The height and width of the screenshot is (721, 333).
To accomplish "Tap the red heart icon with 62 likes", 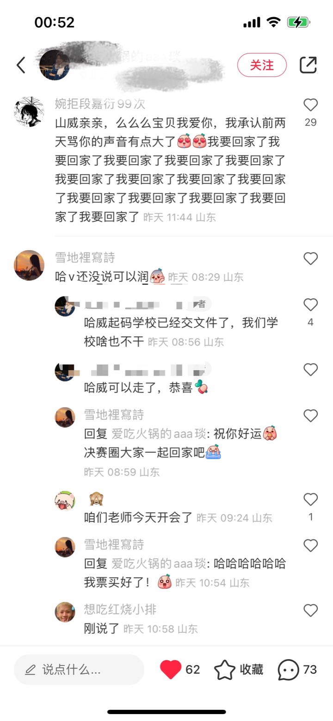I will tap(171, 669).
